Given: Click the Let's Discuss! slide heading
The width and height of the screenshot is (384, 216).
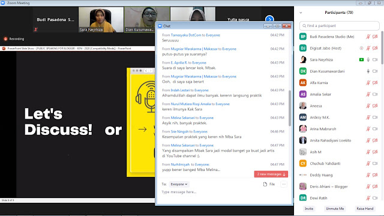Looking at the screenshot, I should pyautogui.click(x=58, y=121).
